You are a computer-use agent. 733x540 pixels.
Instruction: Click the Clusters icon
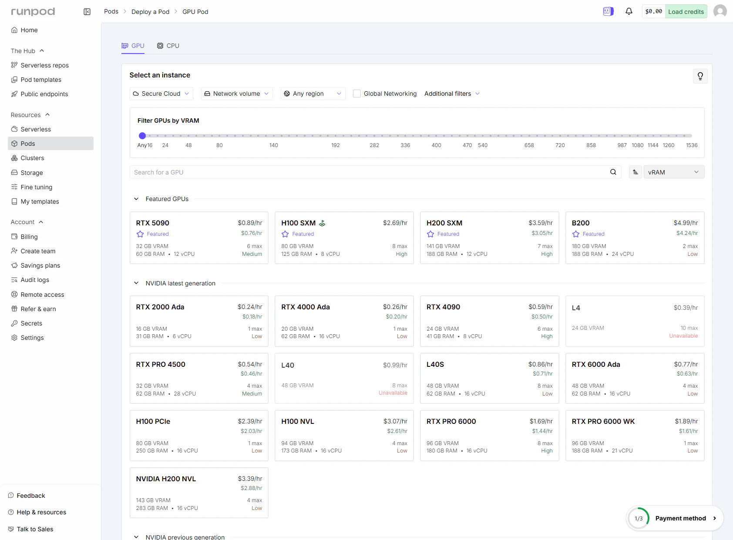[x=14, y=158]
